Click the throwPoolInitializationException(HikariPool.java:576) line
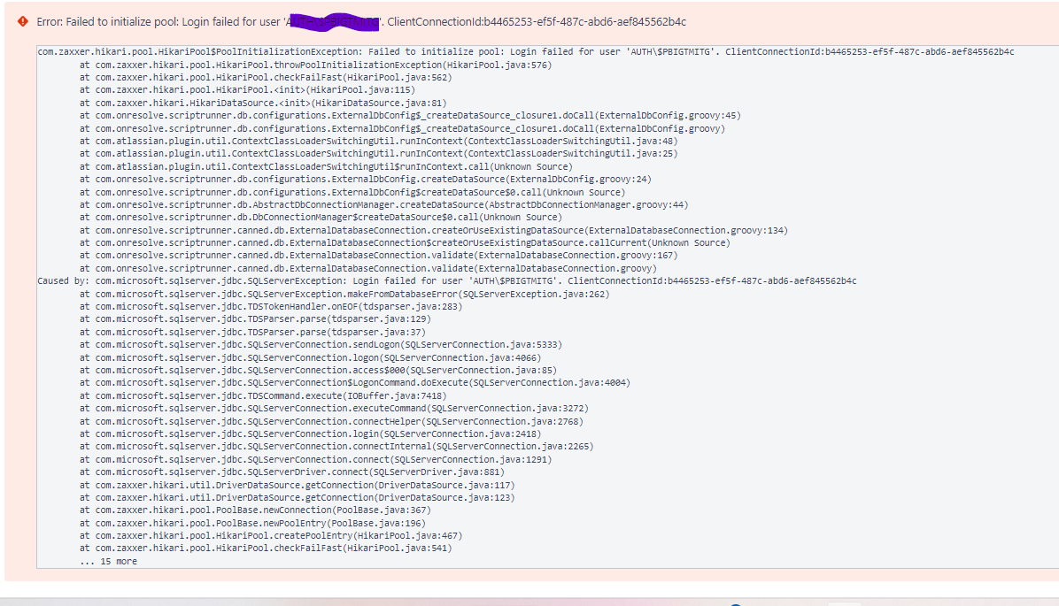The width and height of the screenshot is (1059, 606). point(315,65)
